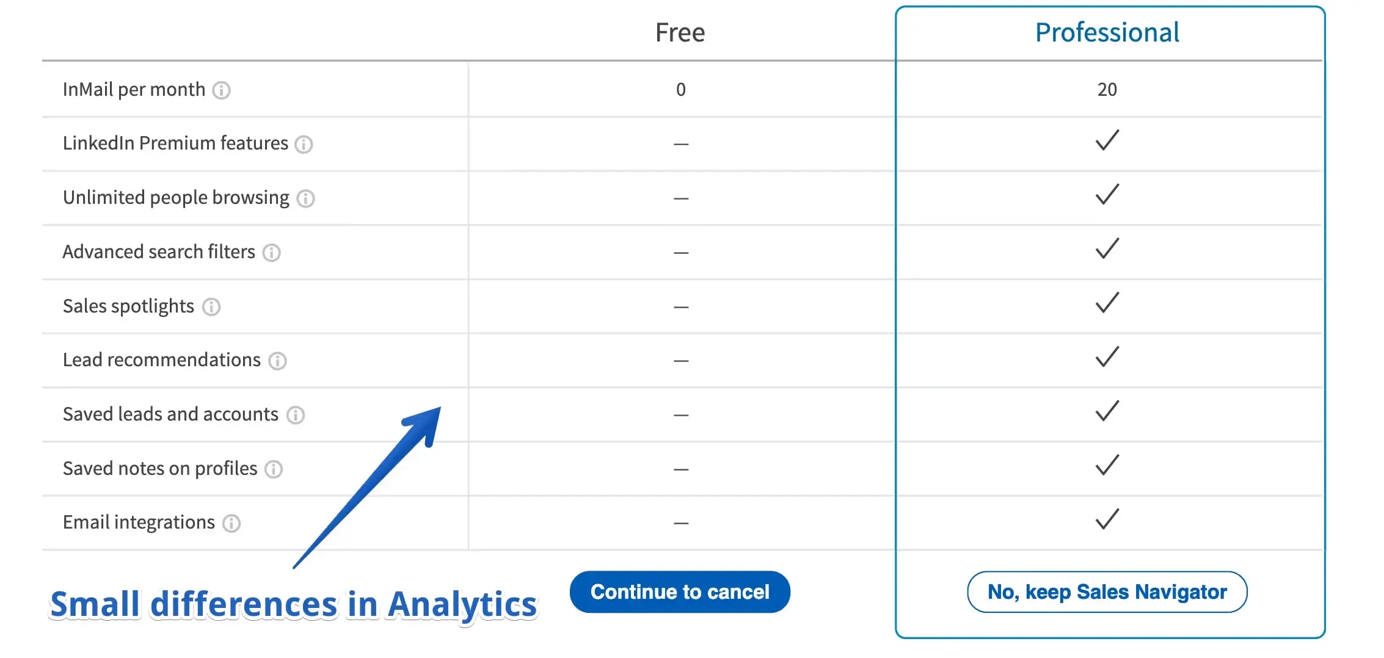Select the checkmark beside Email integrations
This screenshot has width=1384, height=658.
point(1107,519)
